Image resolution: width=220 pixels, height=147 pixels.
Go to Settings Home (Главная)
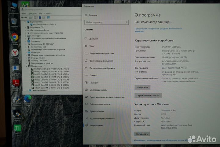tap(93, 15)
